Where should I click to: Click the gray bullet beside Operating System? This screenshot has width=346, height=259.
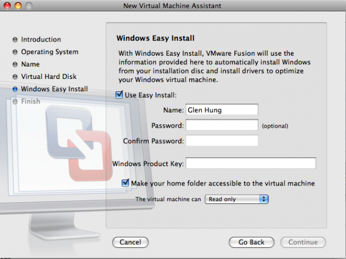(15, 52)
